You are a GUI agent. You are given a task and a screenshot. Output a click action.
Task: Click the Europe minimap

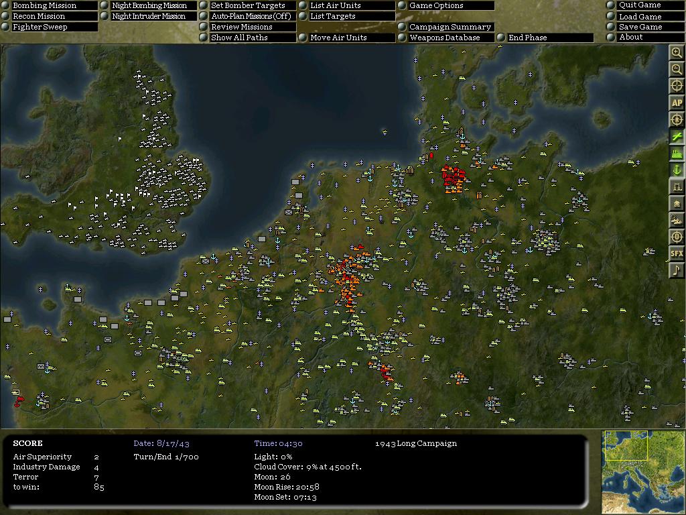point(644,472)
